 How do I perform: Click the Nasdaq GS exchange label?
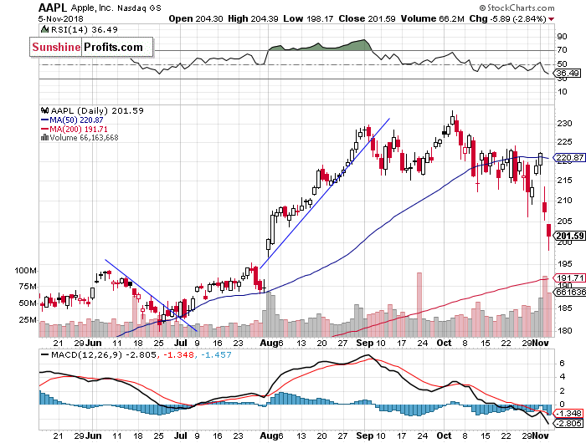[139, 8]
